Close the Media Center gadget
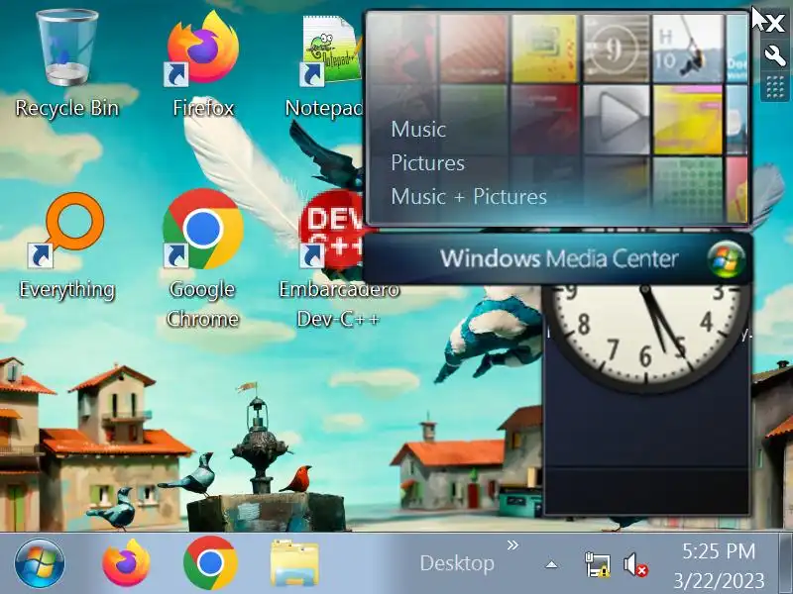This screenshot has width=793, height=594. (774, 24)
